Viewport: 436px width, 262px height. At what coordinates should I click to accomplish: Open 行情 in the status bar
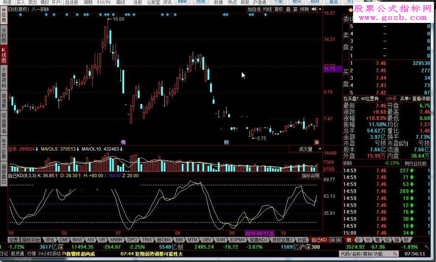click(32, 254)
